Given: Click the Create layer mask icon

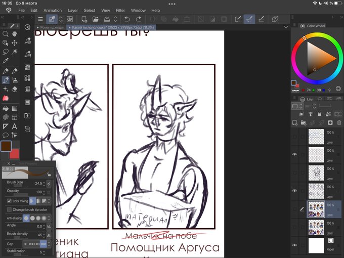Looking at the screenshot, I should [x=330, y=122].
